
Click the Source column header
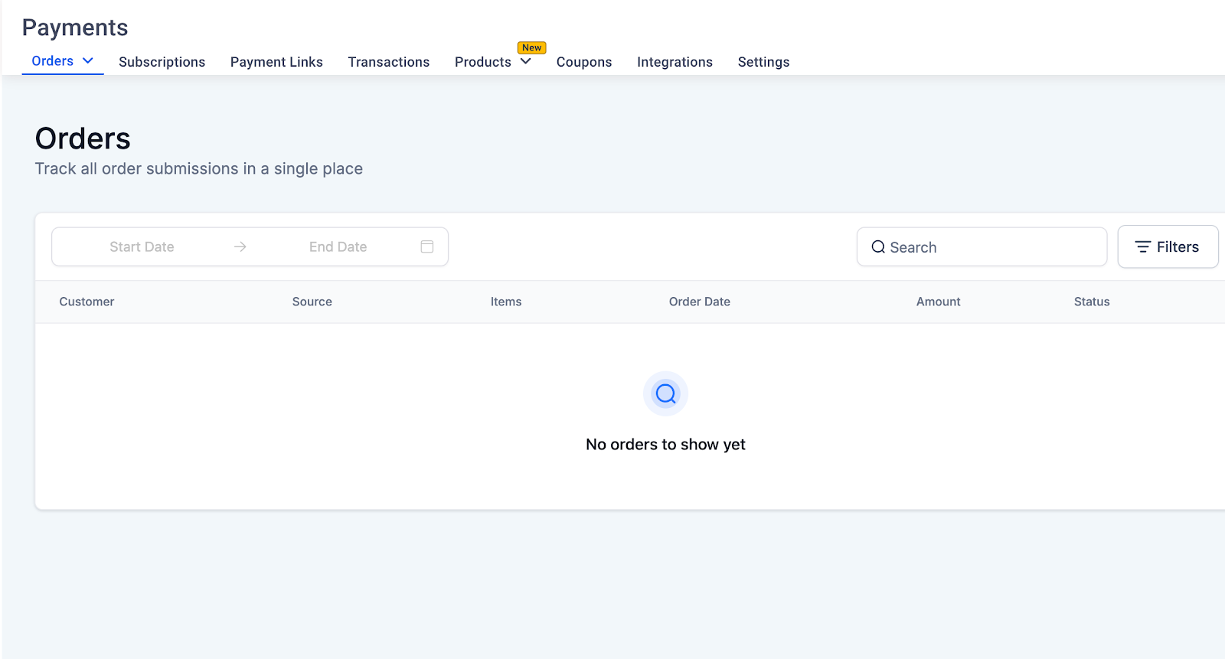tap(312, 302)
